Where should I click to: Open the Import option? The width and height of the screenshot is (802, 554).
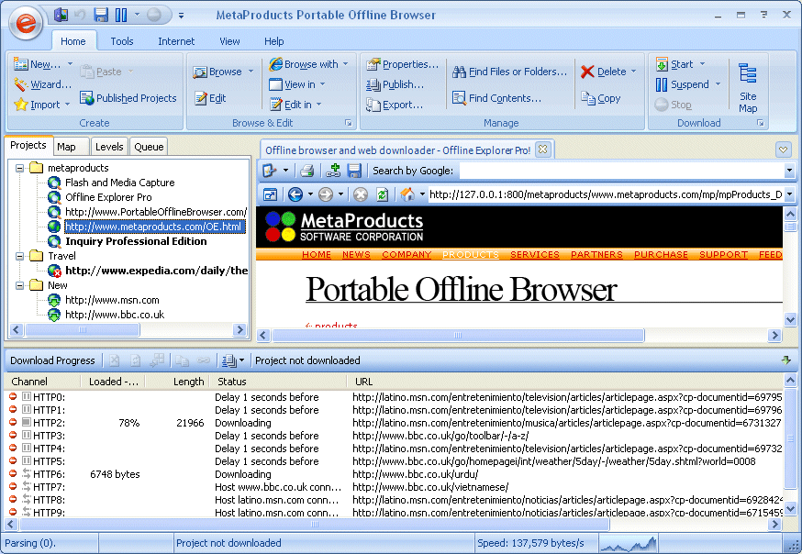tap(37, 105)
